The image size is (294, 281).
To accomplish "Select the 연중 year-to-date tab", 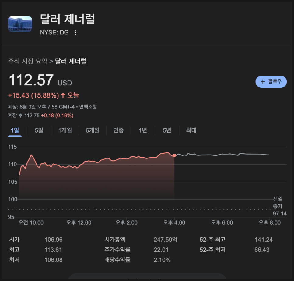I will (x=118, y=130).
